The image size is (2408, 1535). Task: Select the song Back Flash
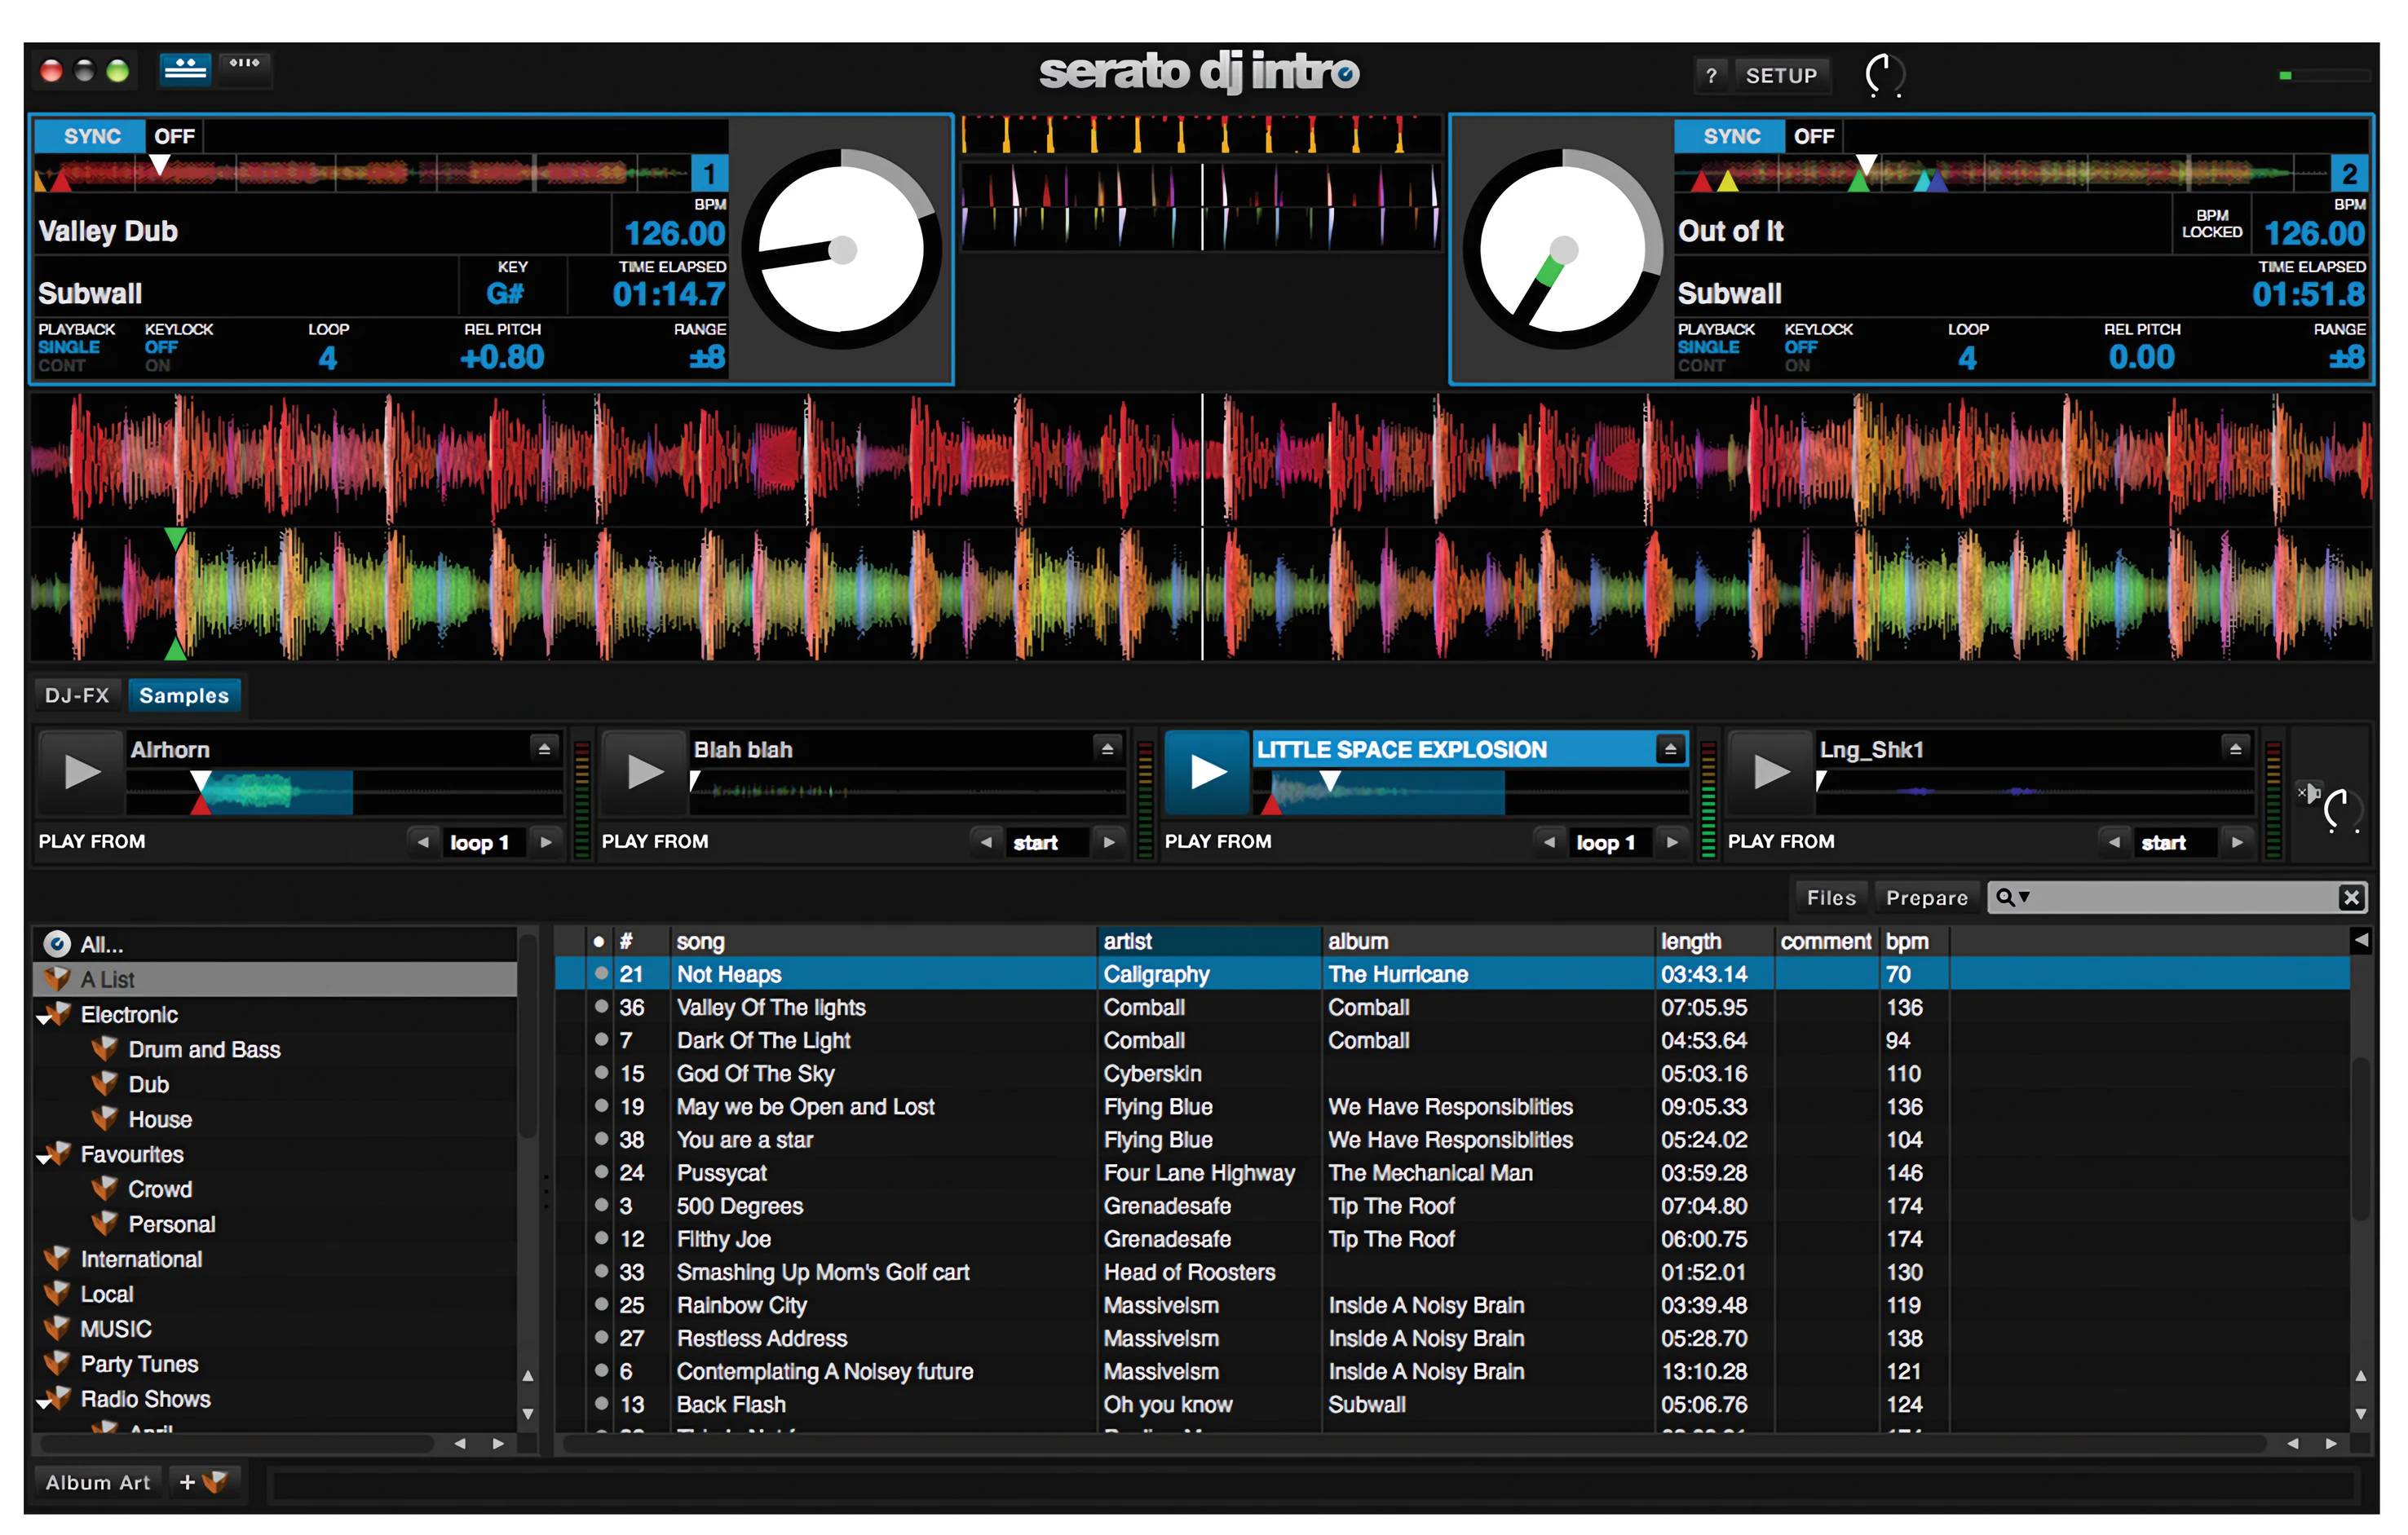[x=731, y=1404]
